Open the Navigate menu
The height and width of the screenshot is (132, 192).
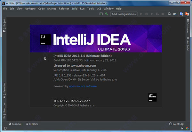30,9
